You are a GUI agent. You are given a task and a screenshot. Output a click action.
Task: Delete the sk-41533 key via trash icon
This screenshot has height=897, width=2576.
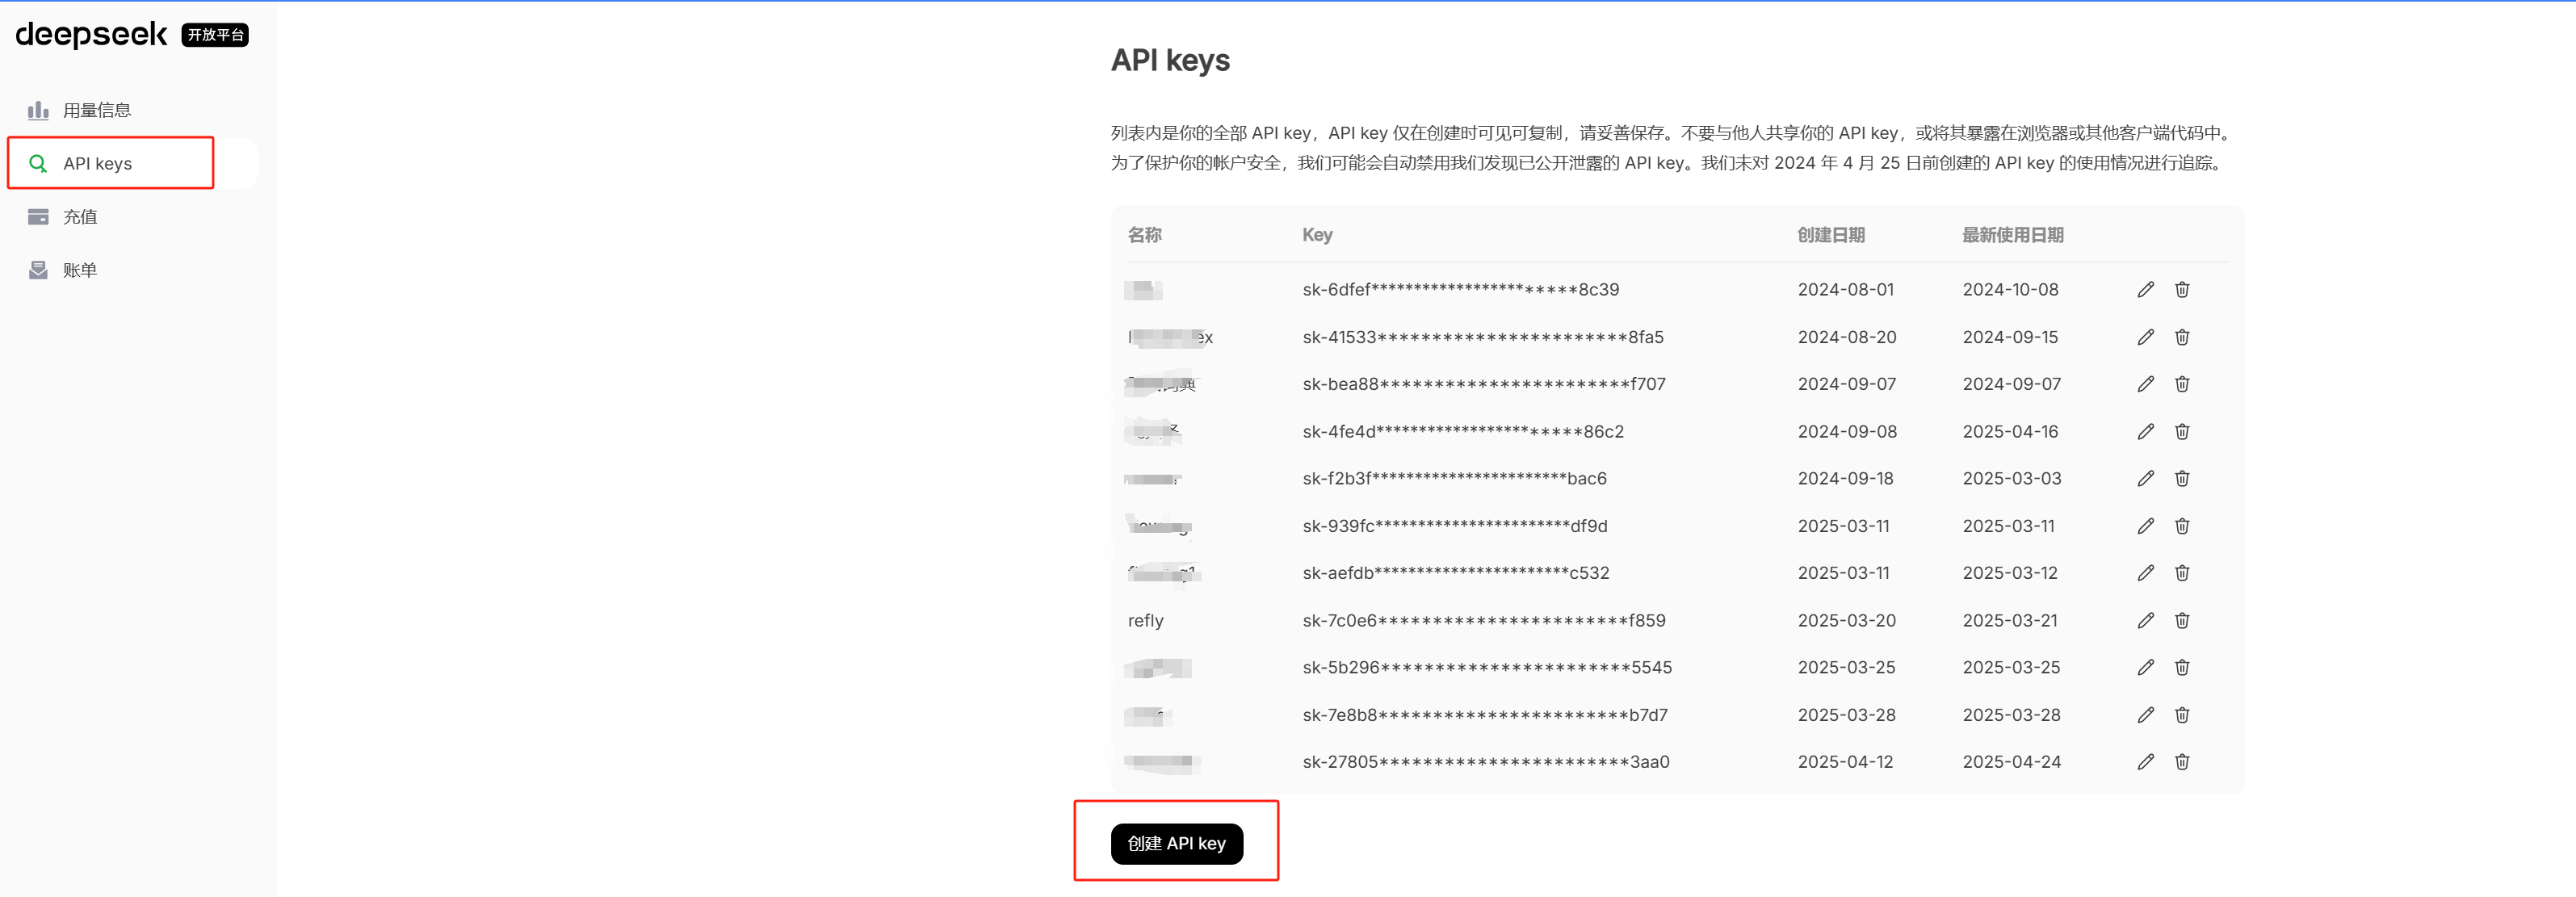[x=2182, y=337]
